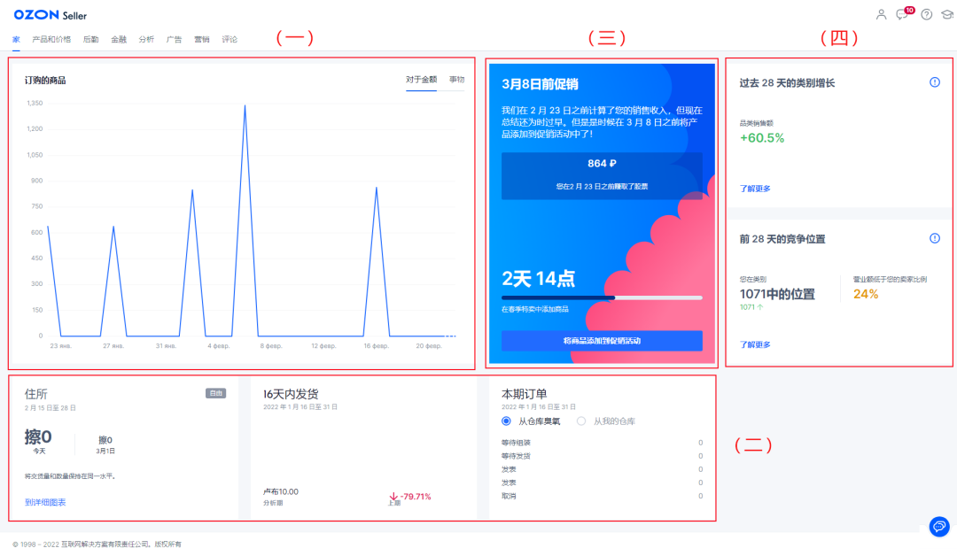Open the 广告 menu item
Viewport: 957px width, 556px height.
[174, 39]
